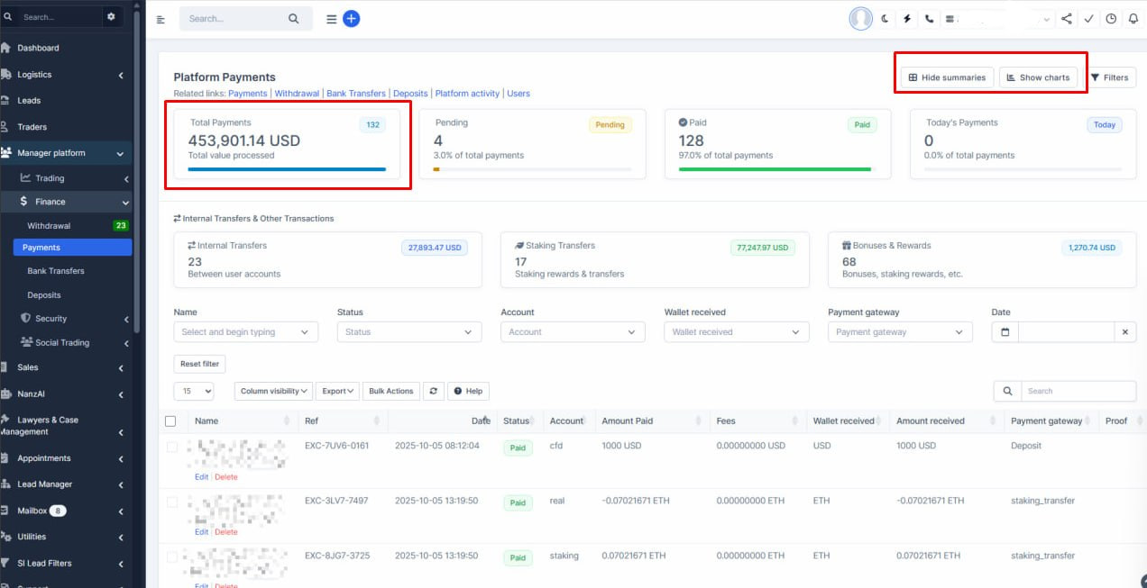Click the share icon in top bar
This screenshot has height=588, width=1147.
pyautogui.click(x=1067, y=19)
